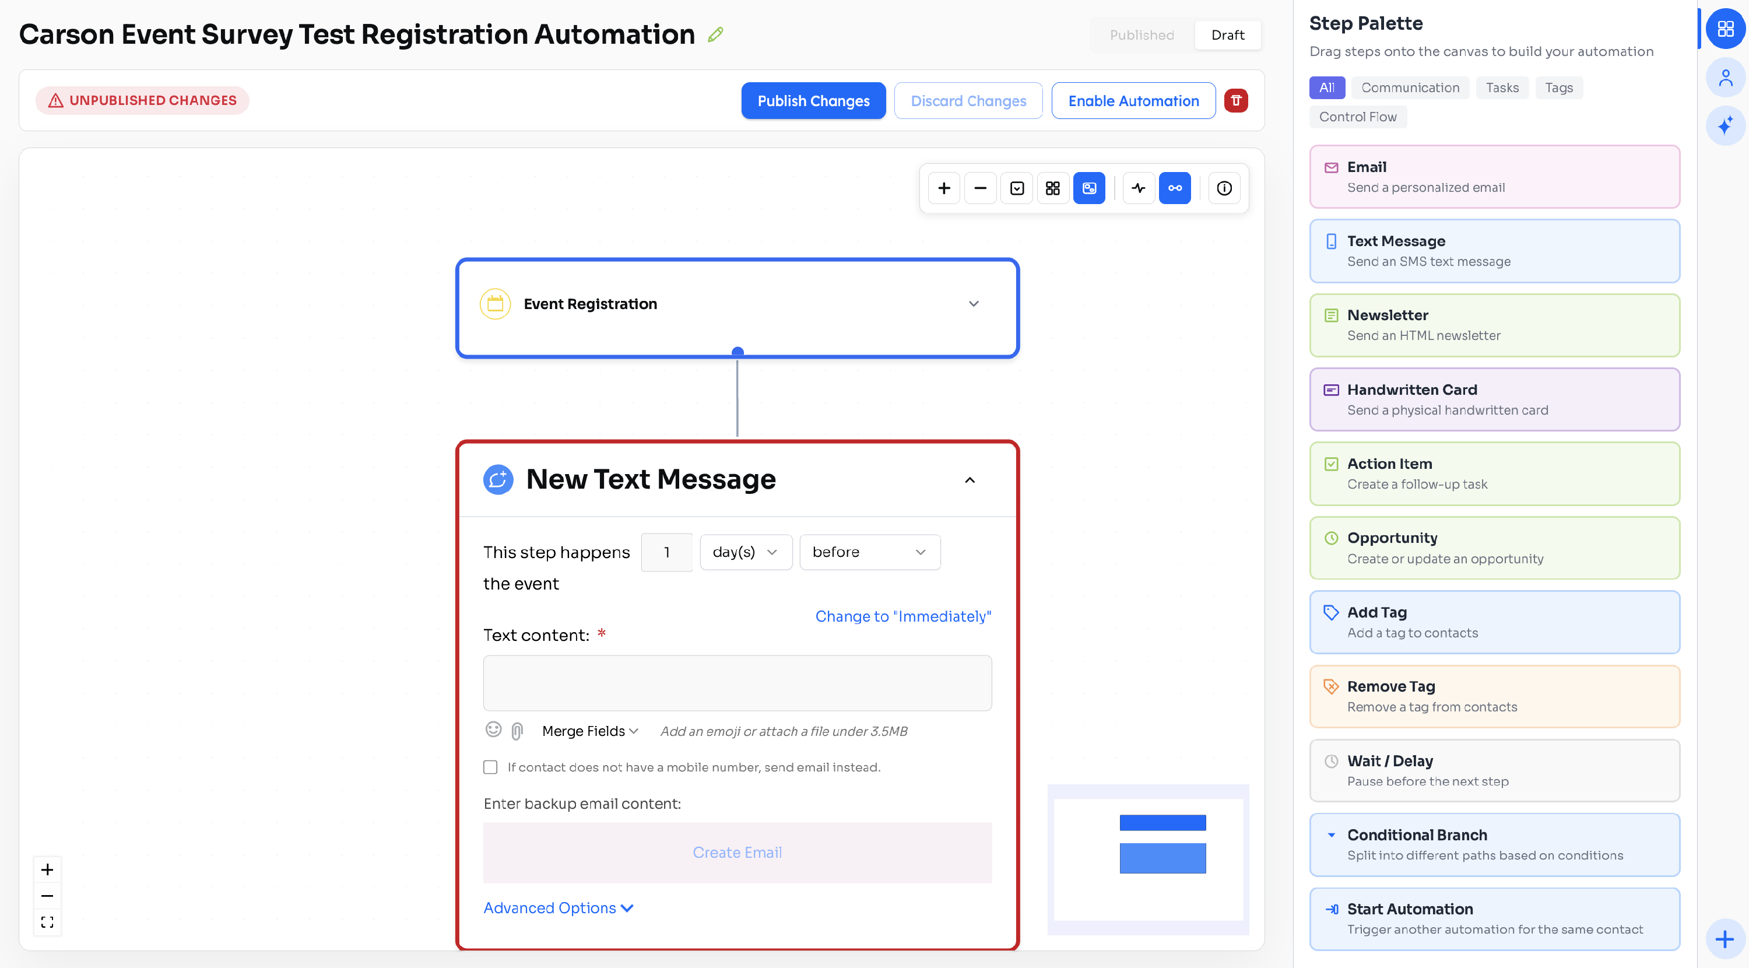Open the AI sparkle sidebar icon

tap(1725, 126)
